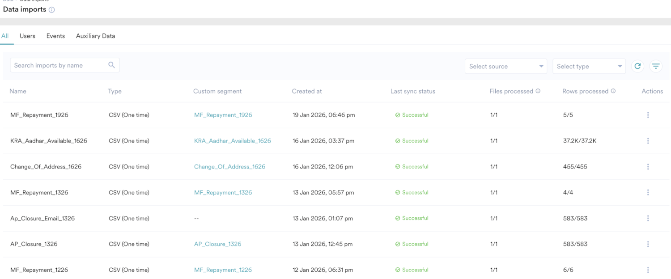The height and width of the screenshot is (279, 671).
Task: Click the info icon beside Rows processed
Action: pyautogui.click(x=613, y=91)
